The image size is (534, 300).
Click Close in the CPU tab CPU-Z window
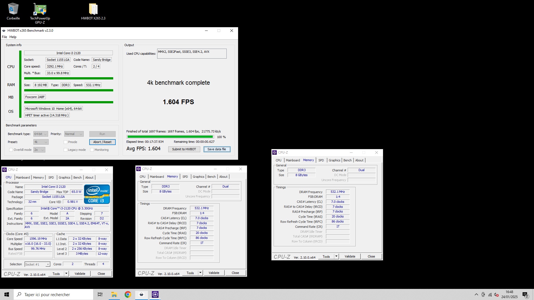point(101,274)
